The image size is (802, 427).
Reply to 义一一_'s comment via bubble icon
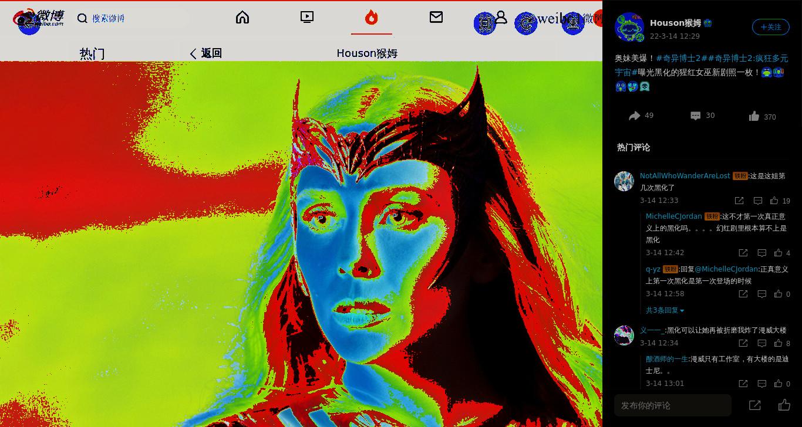(x=761, y=343)
